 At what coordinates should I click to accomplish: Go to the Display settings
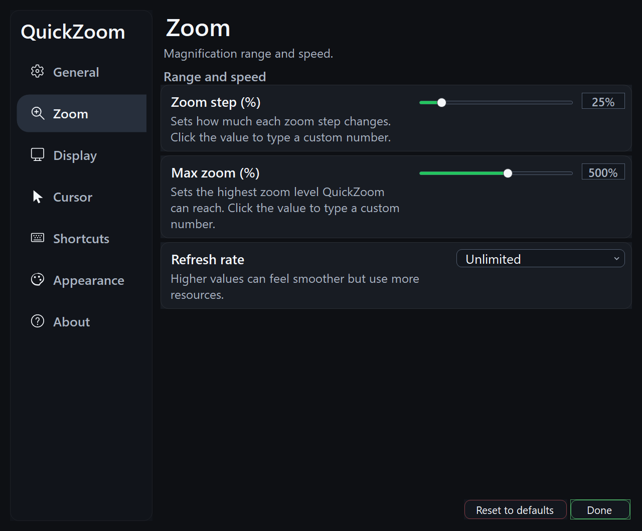(82, 155)
